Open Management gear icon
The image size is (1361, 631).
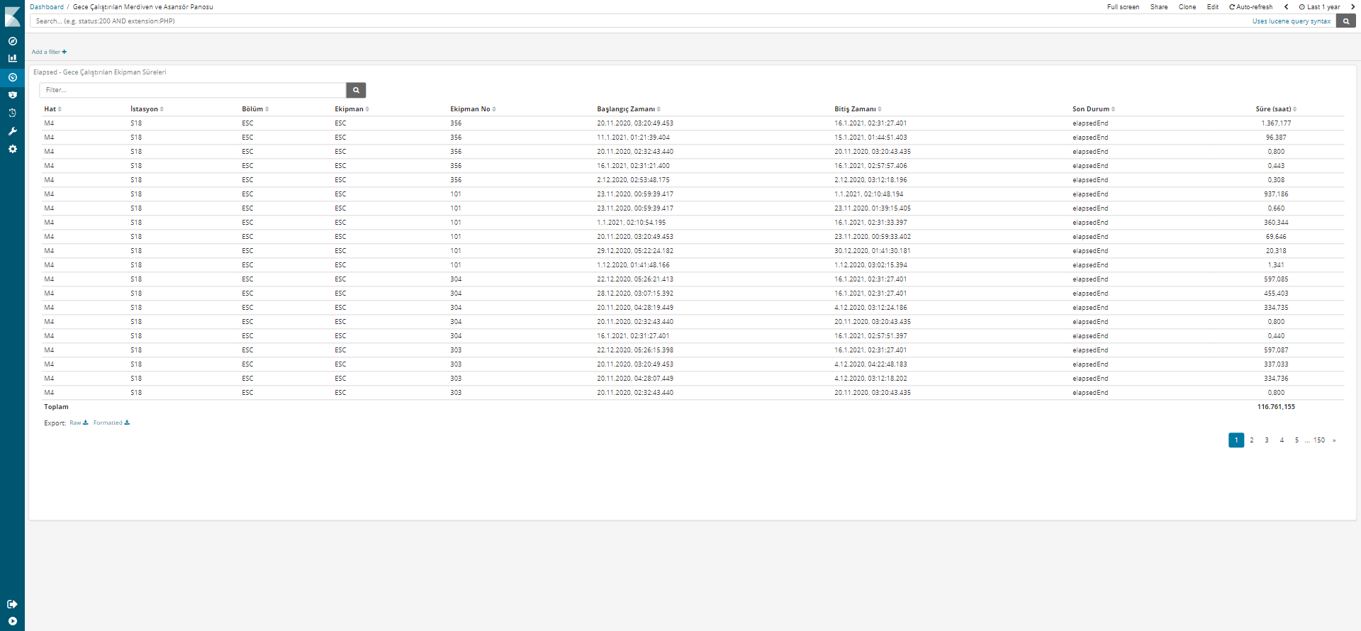[12, 149]
